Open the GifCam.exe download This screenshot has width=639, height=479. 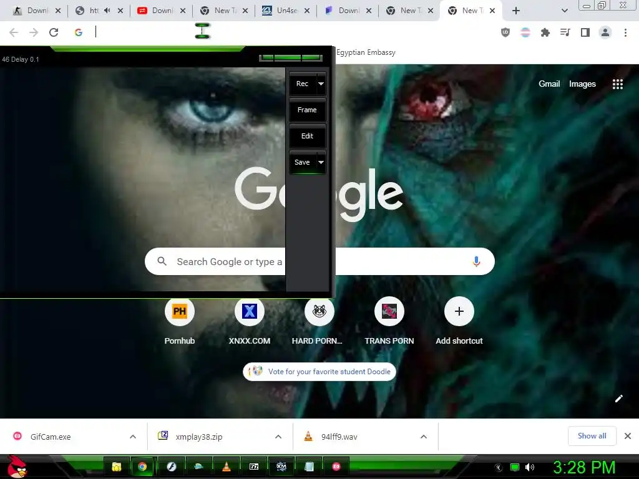(x=51, y=437)
